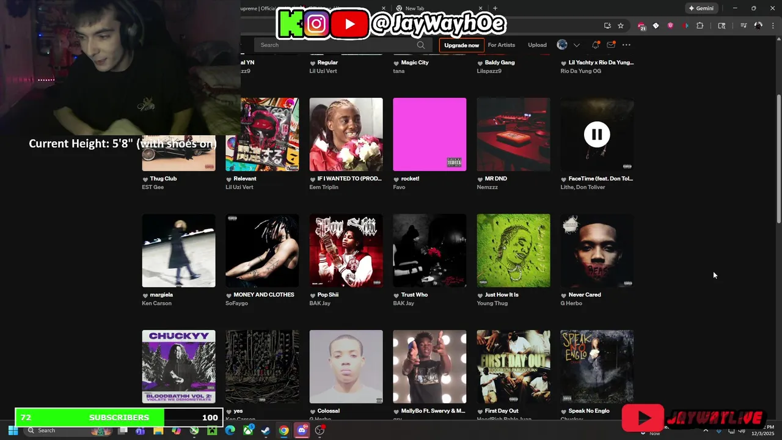Open the SoFaygo artist link
Image resolution: width=782 pixels, height=440 pixels.
tap(237, 304)
